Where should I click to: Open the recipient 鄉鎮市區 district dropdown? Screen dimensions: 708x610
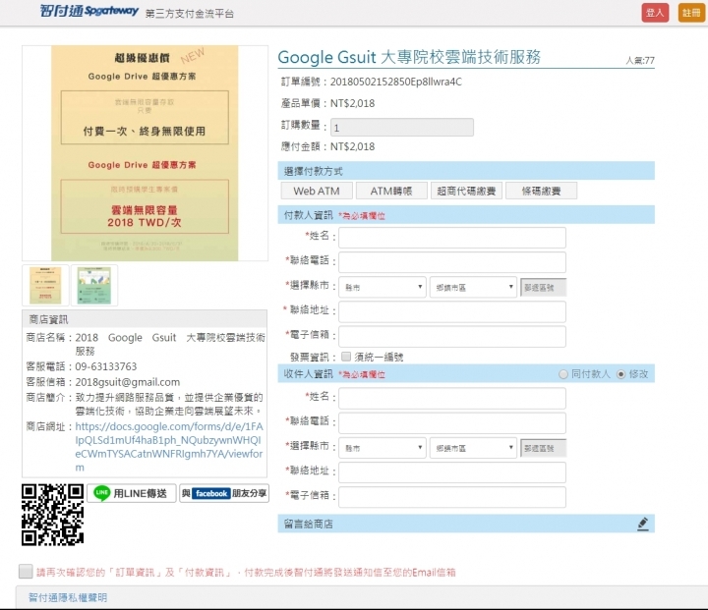(473, 448)
